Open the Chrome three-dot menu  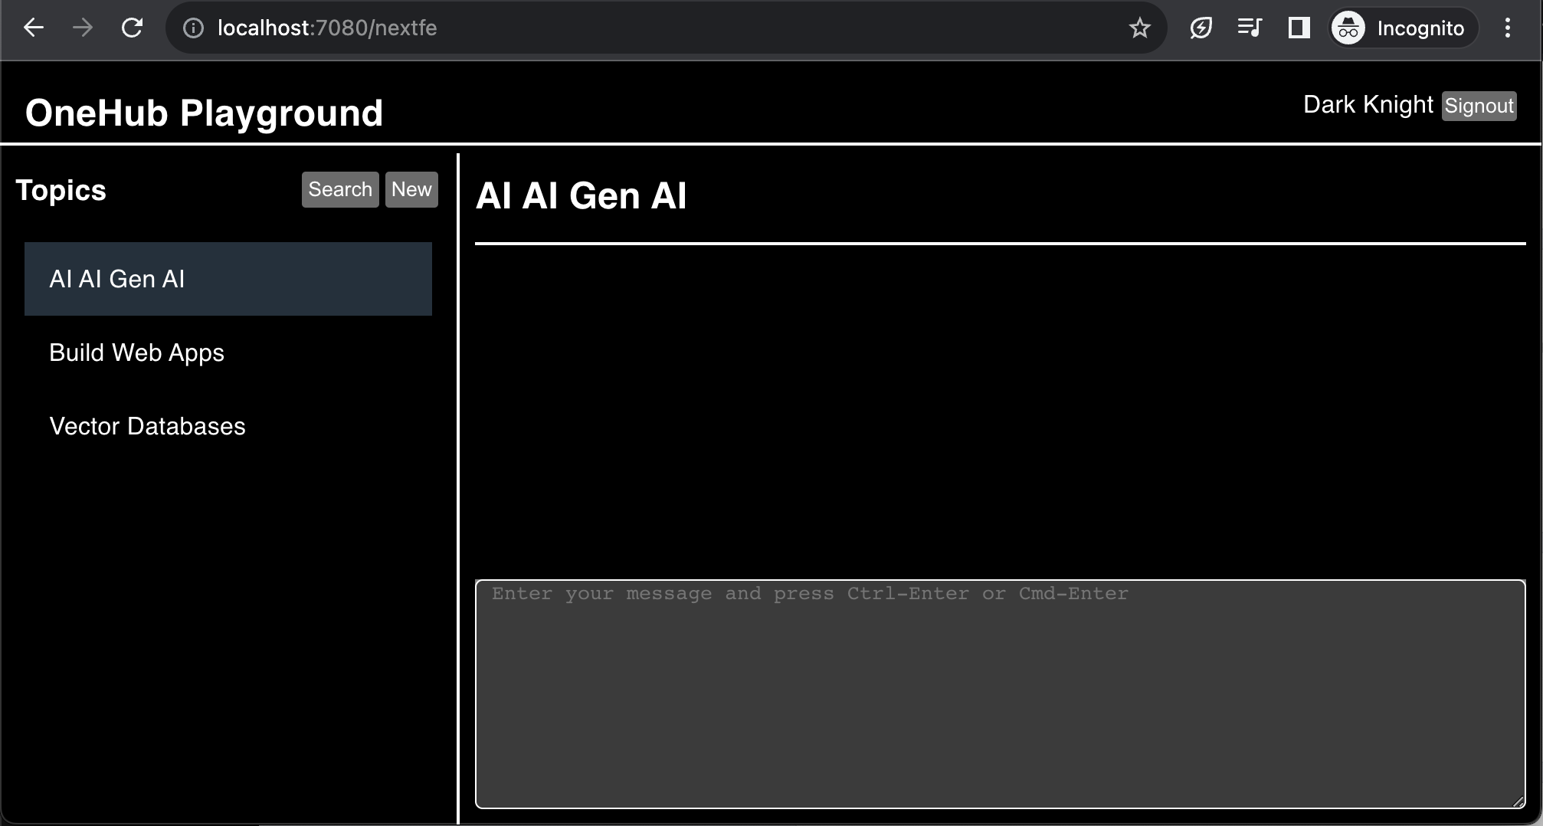(x=1507, y=28)
